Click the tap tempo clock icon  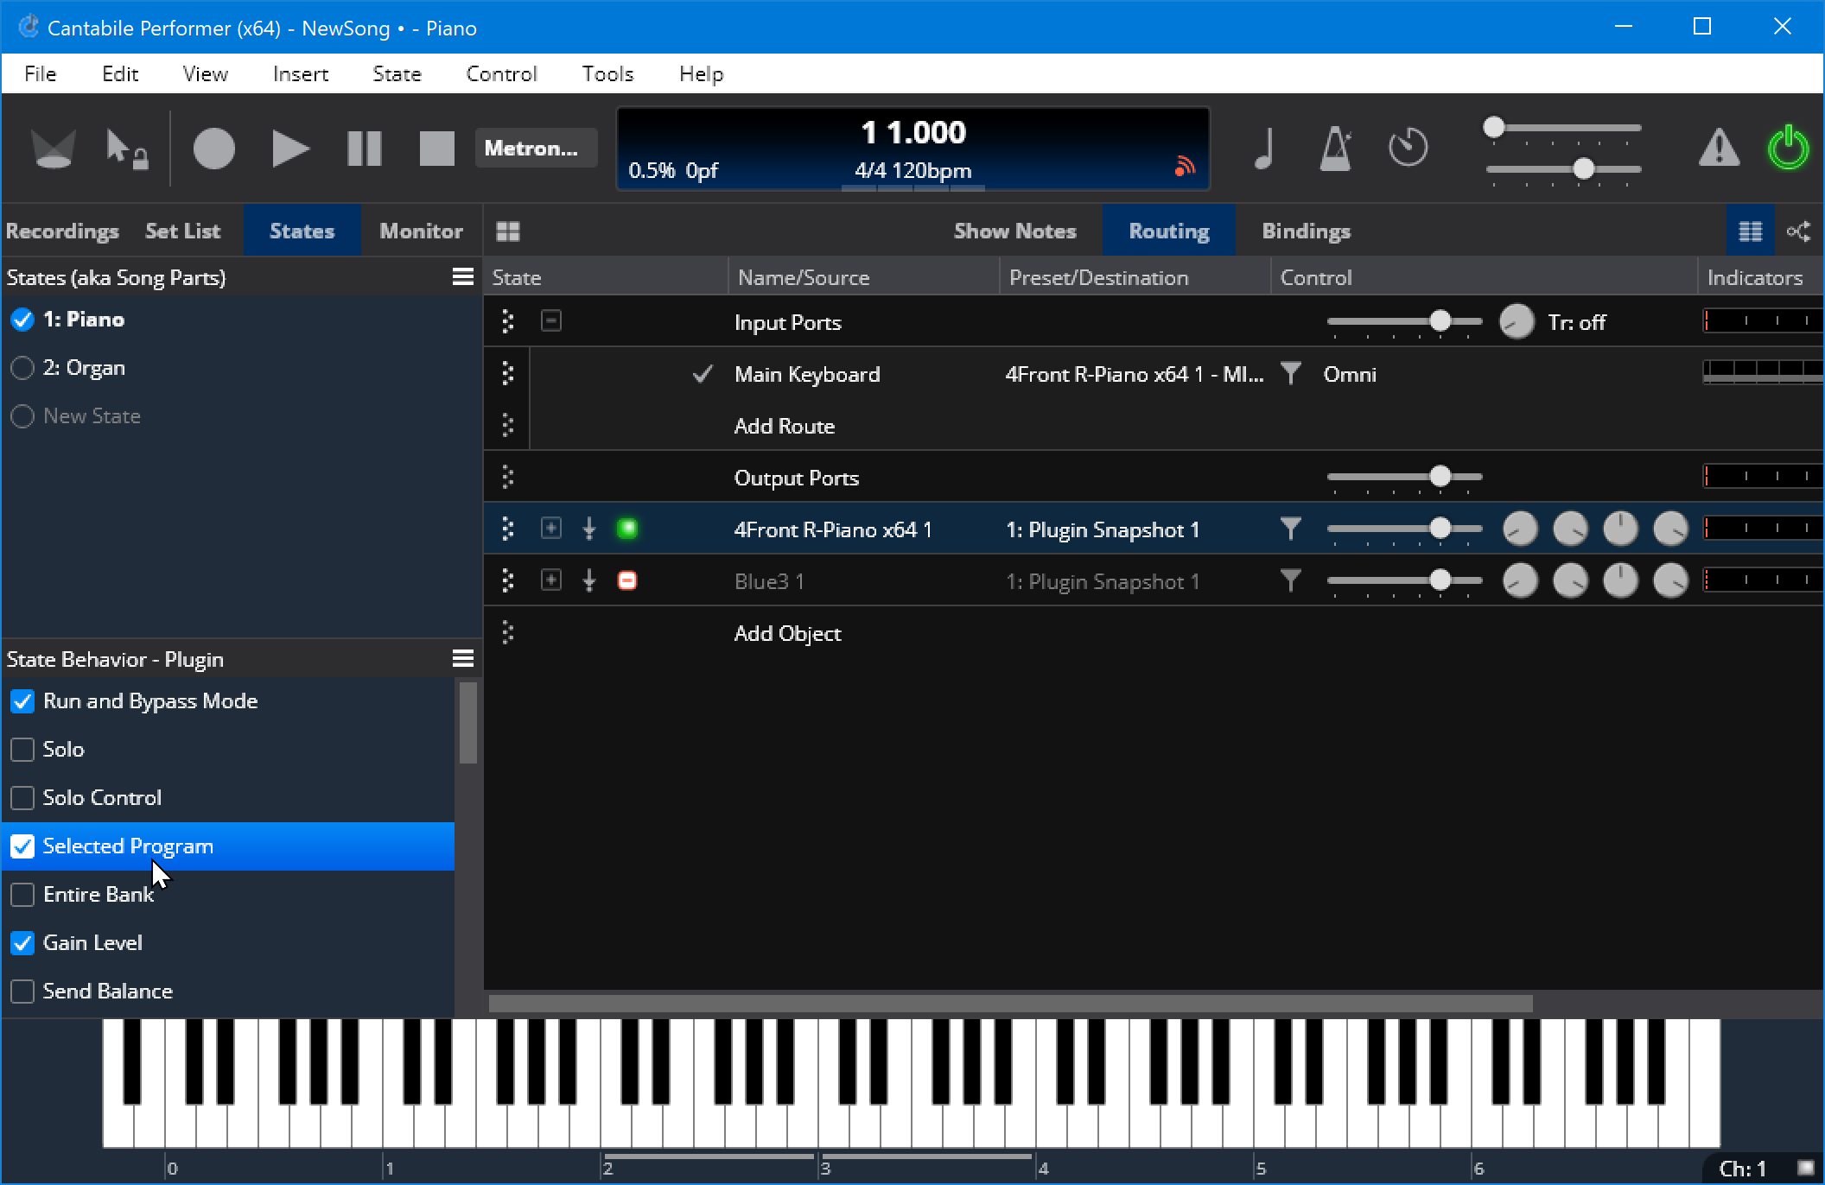[x=1408, y=148]
